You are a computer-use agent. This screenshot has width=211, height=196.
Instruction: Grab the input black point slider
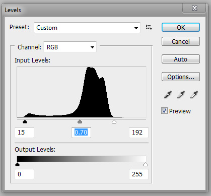tap(25, 121)
